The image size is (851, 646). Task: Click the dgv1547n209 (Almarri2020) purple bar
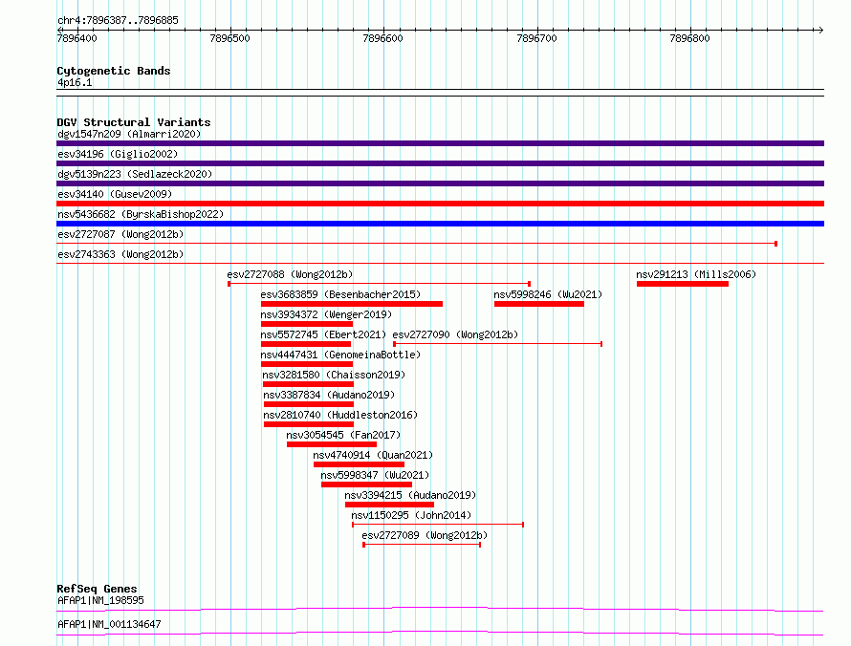click(440, 143)
